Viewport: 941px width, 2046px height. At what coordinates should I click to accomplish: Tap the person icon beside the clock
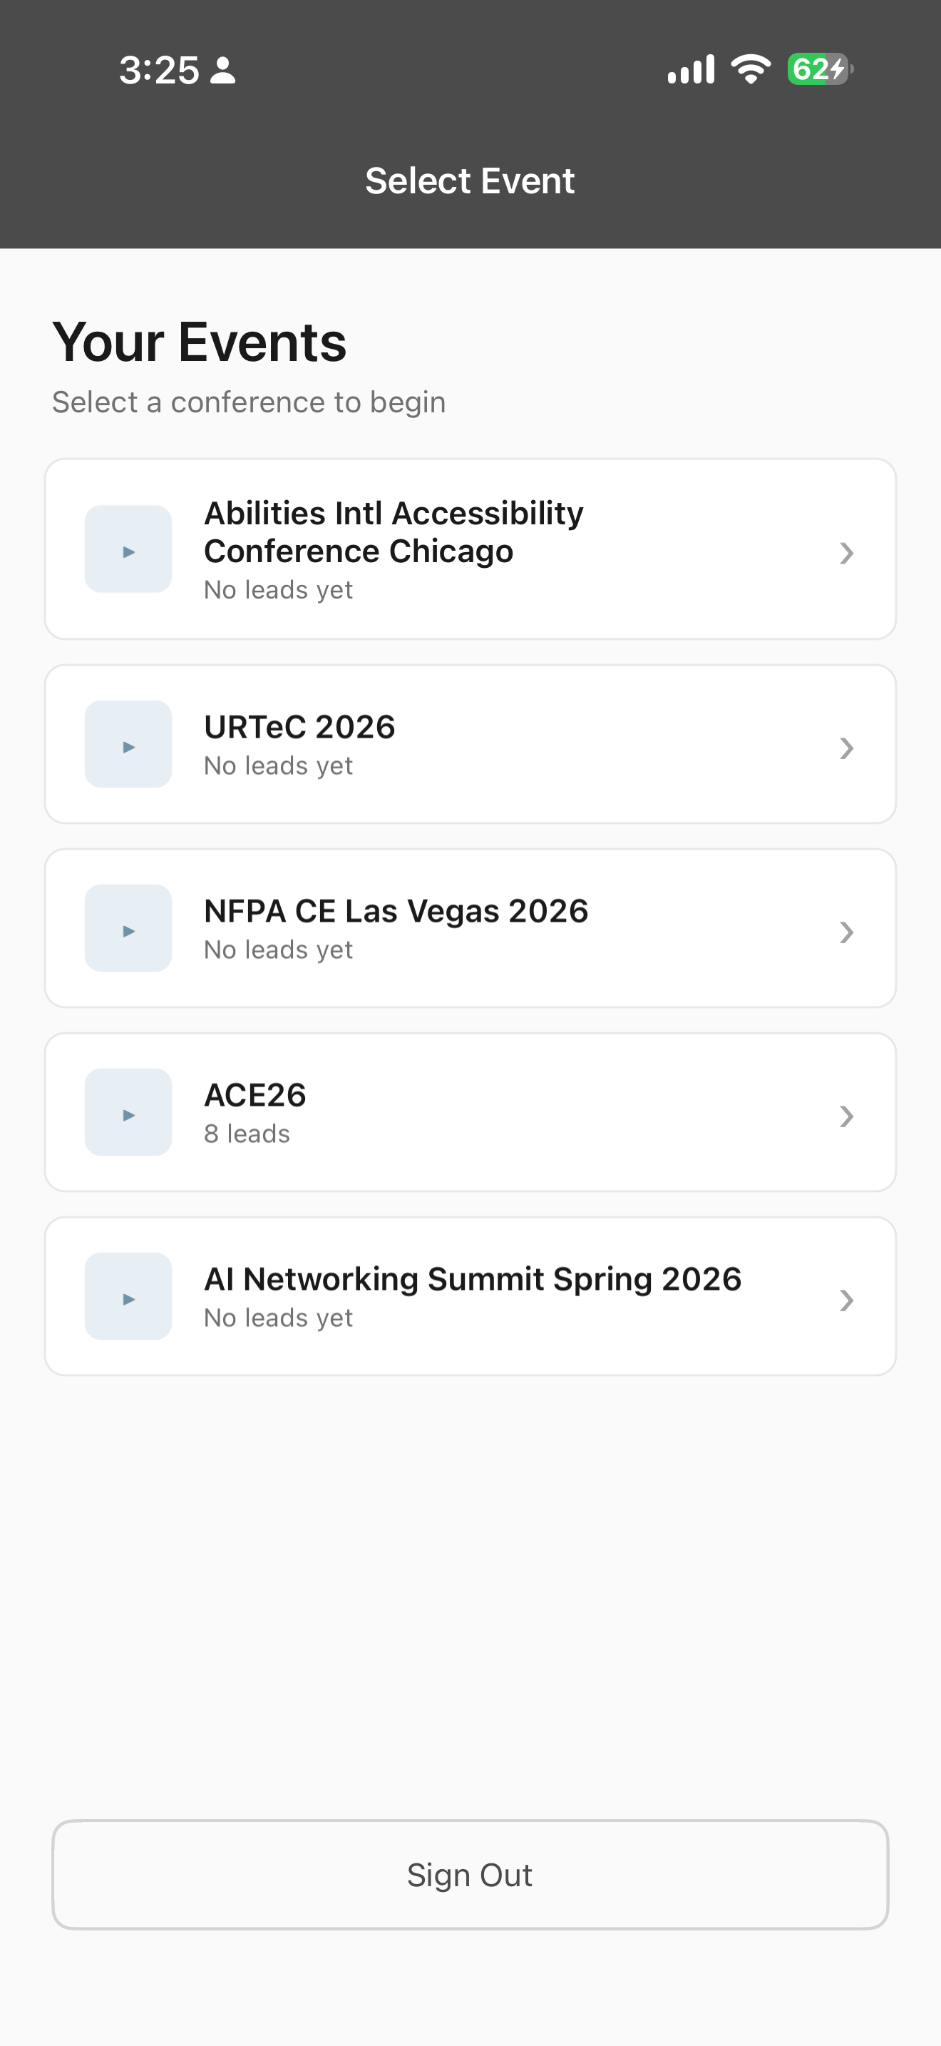223,70
